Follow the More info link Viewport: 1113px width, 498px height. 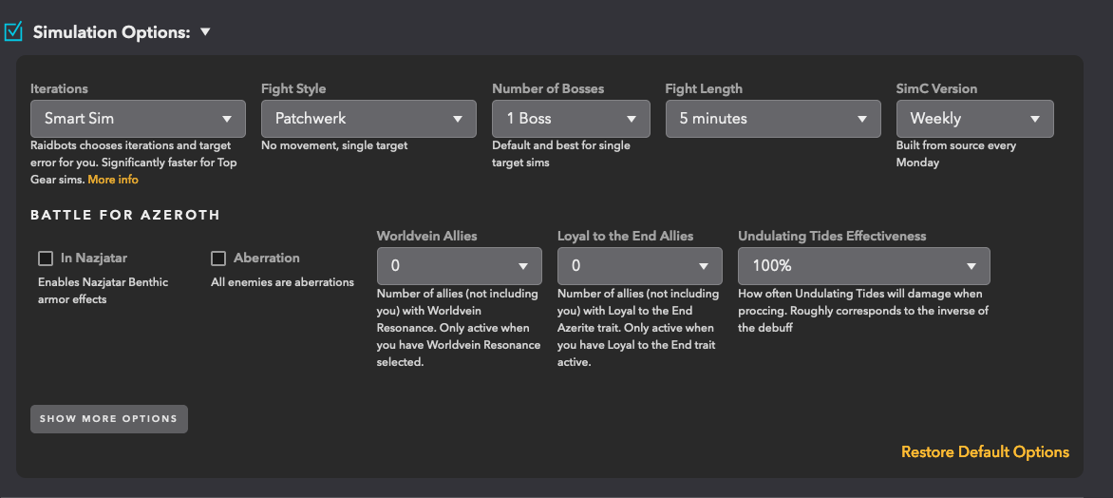[113, 180]
